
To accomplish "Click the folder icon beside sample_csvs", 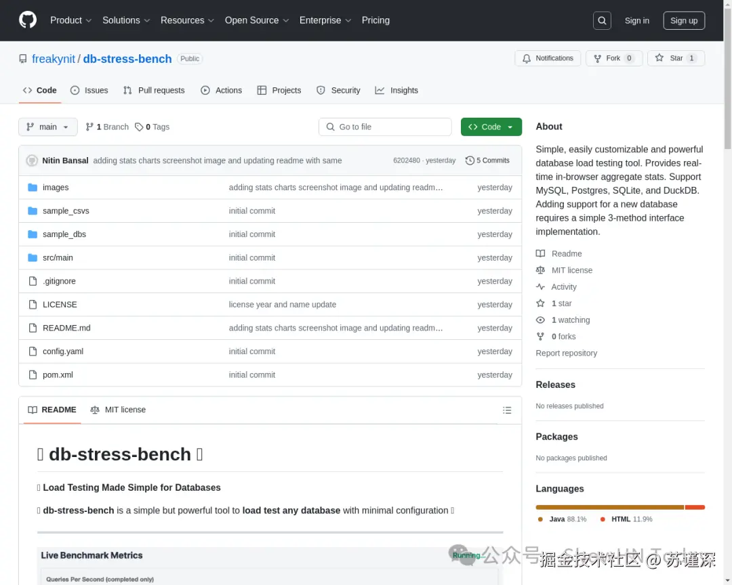I will pos(33,211).
